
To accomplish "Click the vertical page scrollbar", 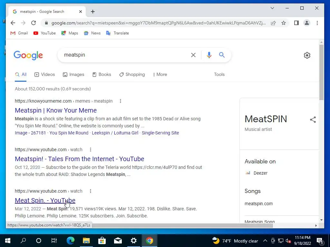I will coord(321,72).
